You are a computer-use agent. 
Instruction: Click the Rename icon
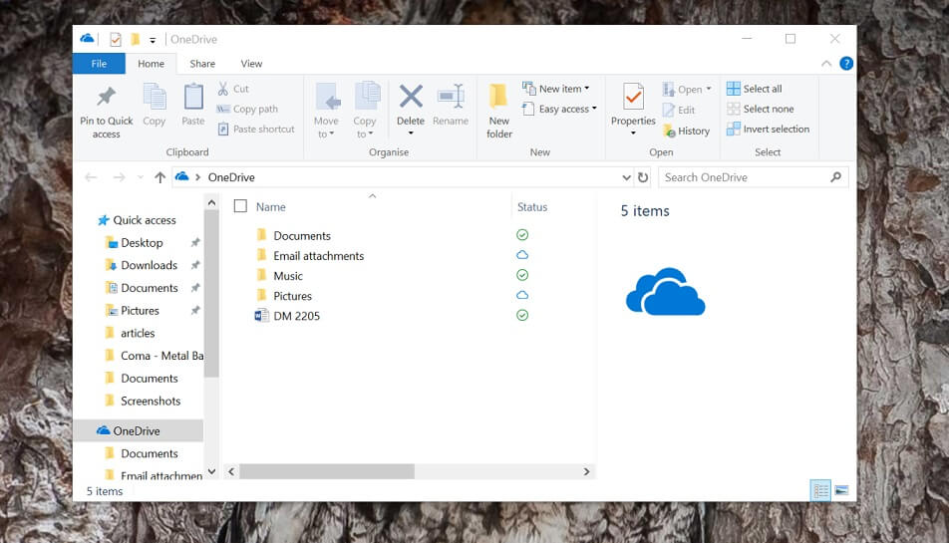click(451, 96)
